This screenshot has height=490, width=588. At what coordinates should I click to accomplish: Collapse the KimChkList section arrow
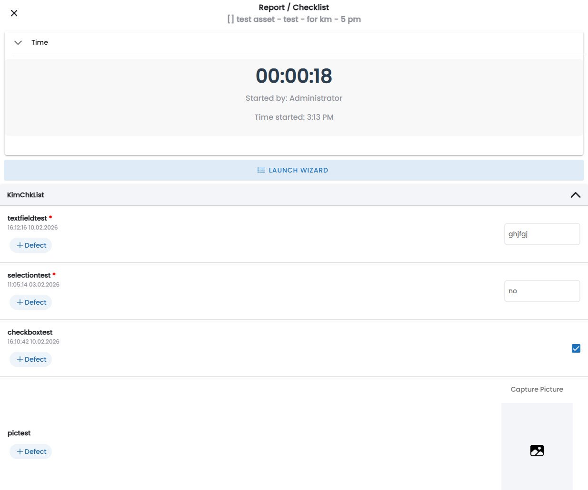pyautogui.click(x=576, y=195)
